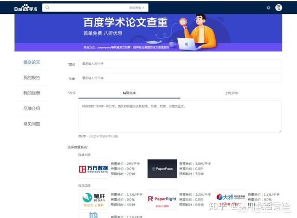
Task: Select the 大雅 checking system
Action: point(231,199)
